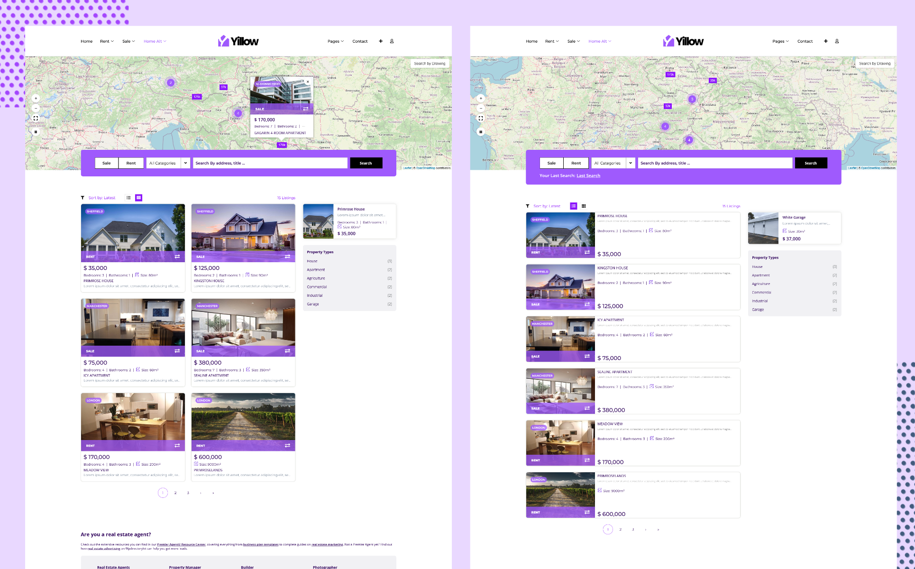
Task: Click user account icon in left page header
Action: click(x=392, y=41)
